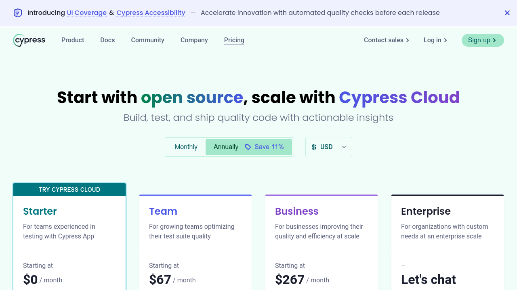Viewport: 517px width, 290px height.
Task: Select Annually billing option
Action: pyautogui.click(x=226, y=147)
